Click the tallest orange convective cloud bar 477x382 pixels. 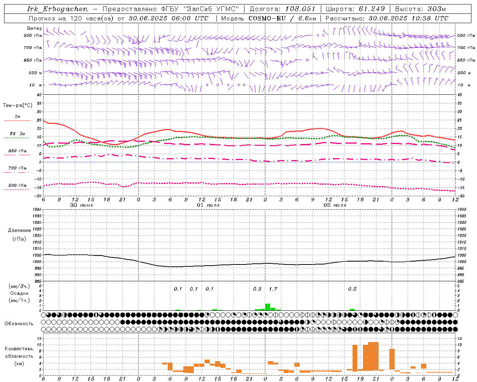coord(373,356)
